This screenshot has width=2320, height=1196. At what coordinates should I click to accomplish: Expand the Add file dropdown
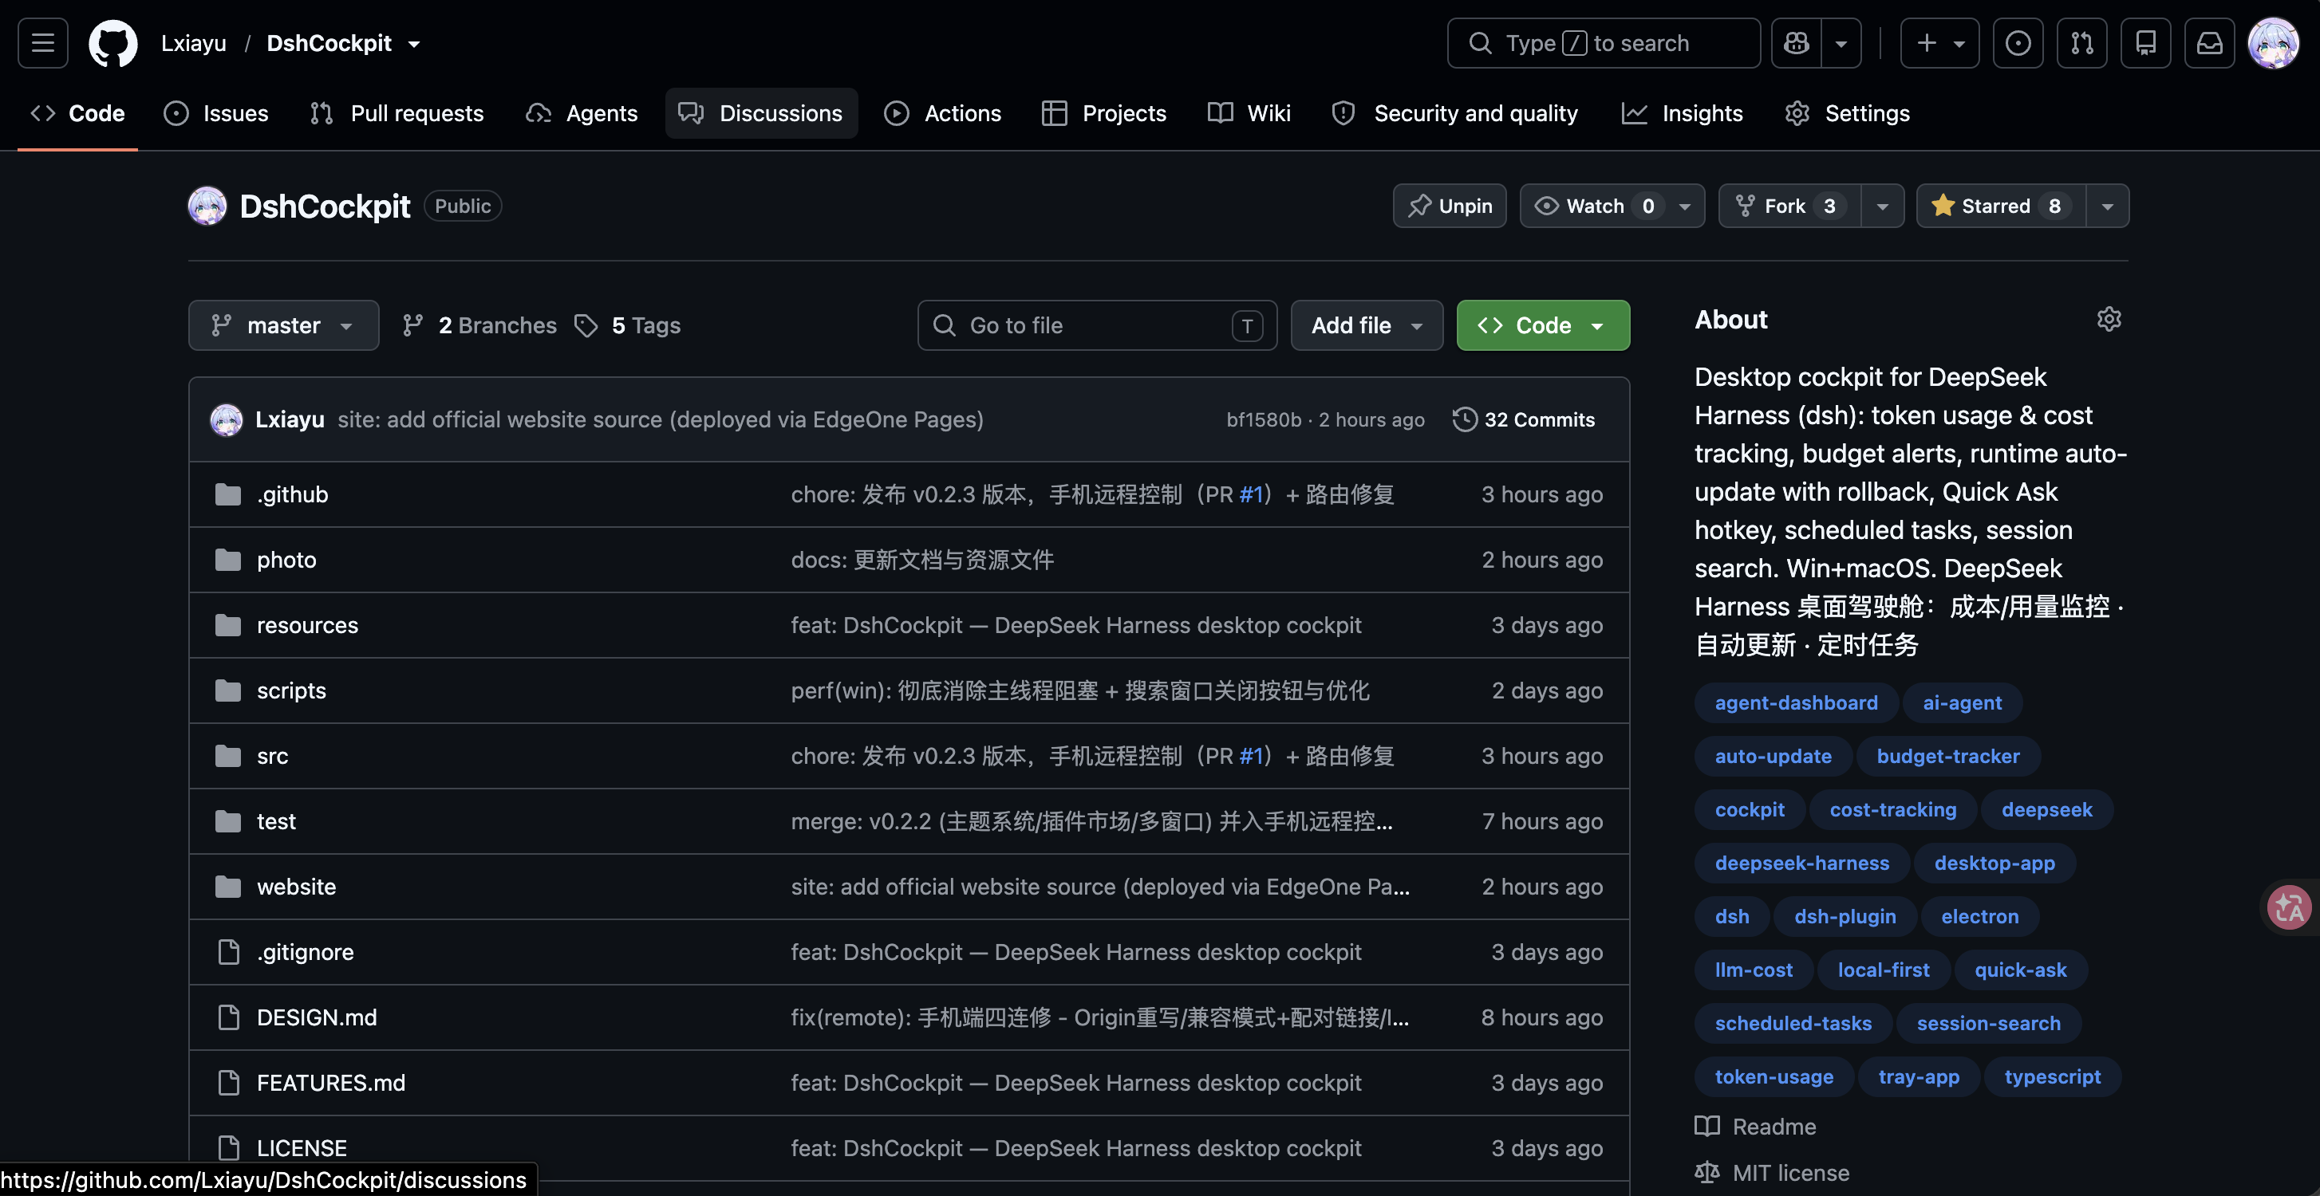click(1367, 325)
